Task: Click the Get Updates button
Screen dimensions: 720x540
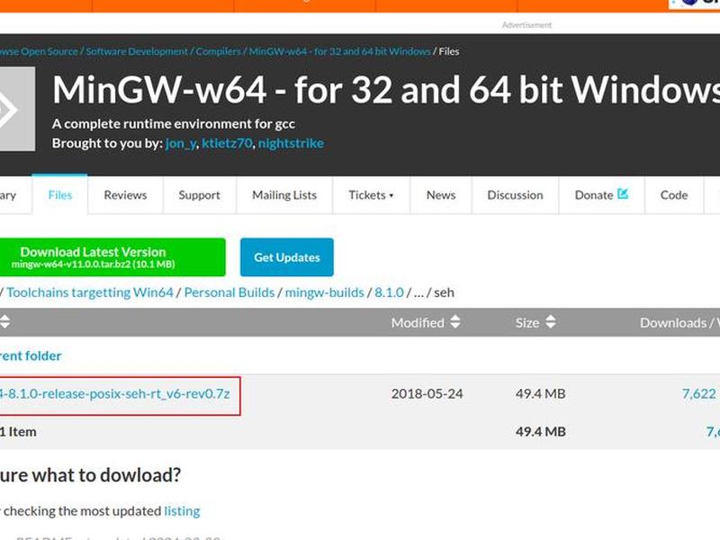Action: pyautogui.click(x=287, y=257)
